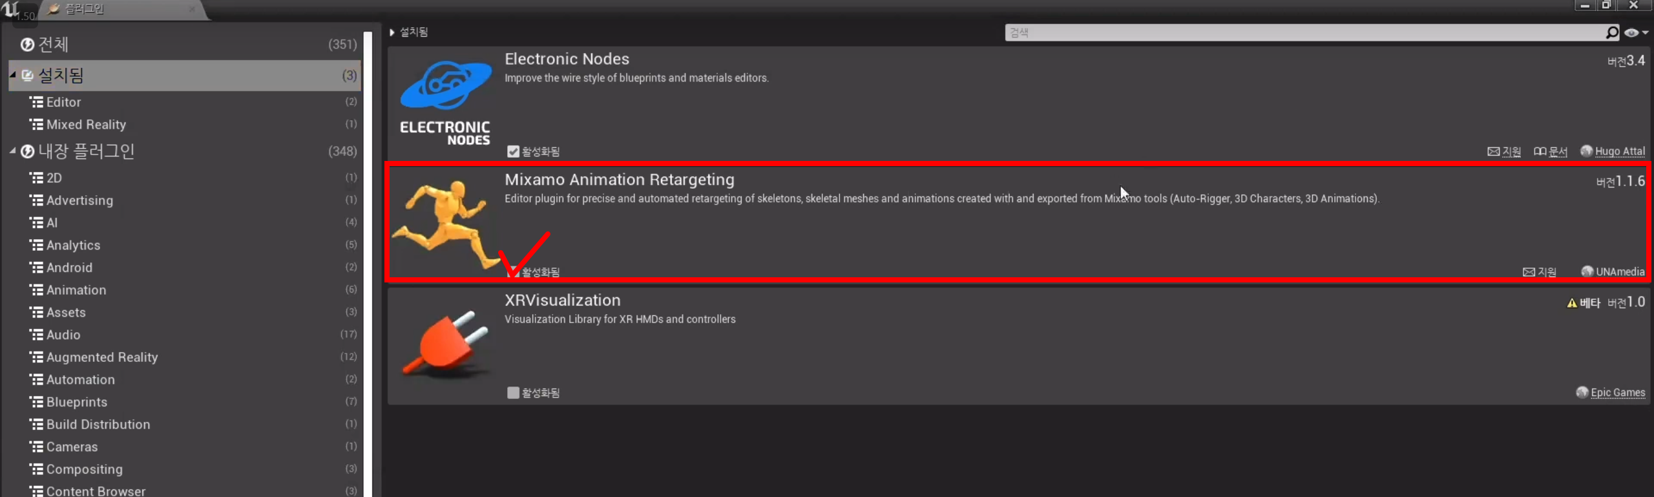Visit Epic Games author link
This screenshot has height=497, width=1654.
pyautogui.click(x=1618, y=392)
